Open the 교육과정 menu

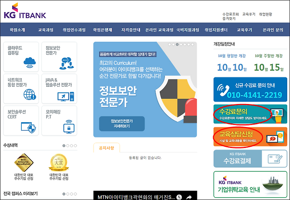tap(46, 29)
